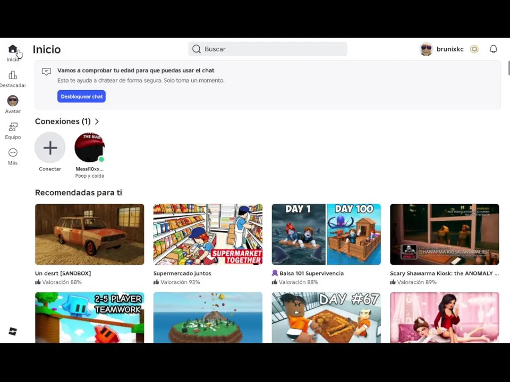The height and width of the screenshot is (382, 510).
Task: Click Messi10xx online status green dot
Action: tap(101, 159)
